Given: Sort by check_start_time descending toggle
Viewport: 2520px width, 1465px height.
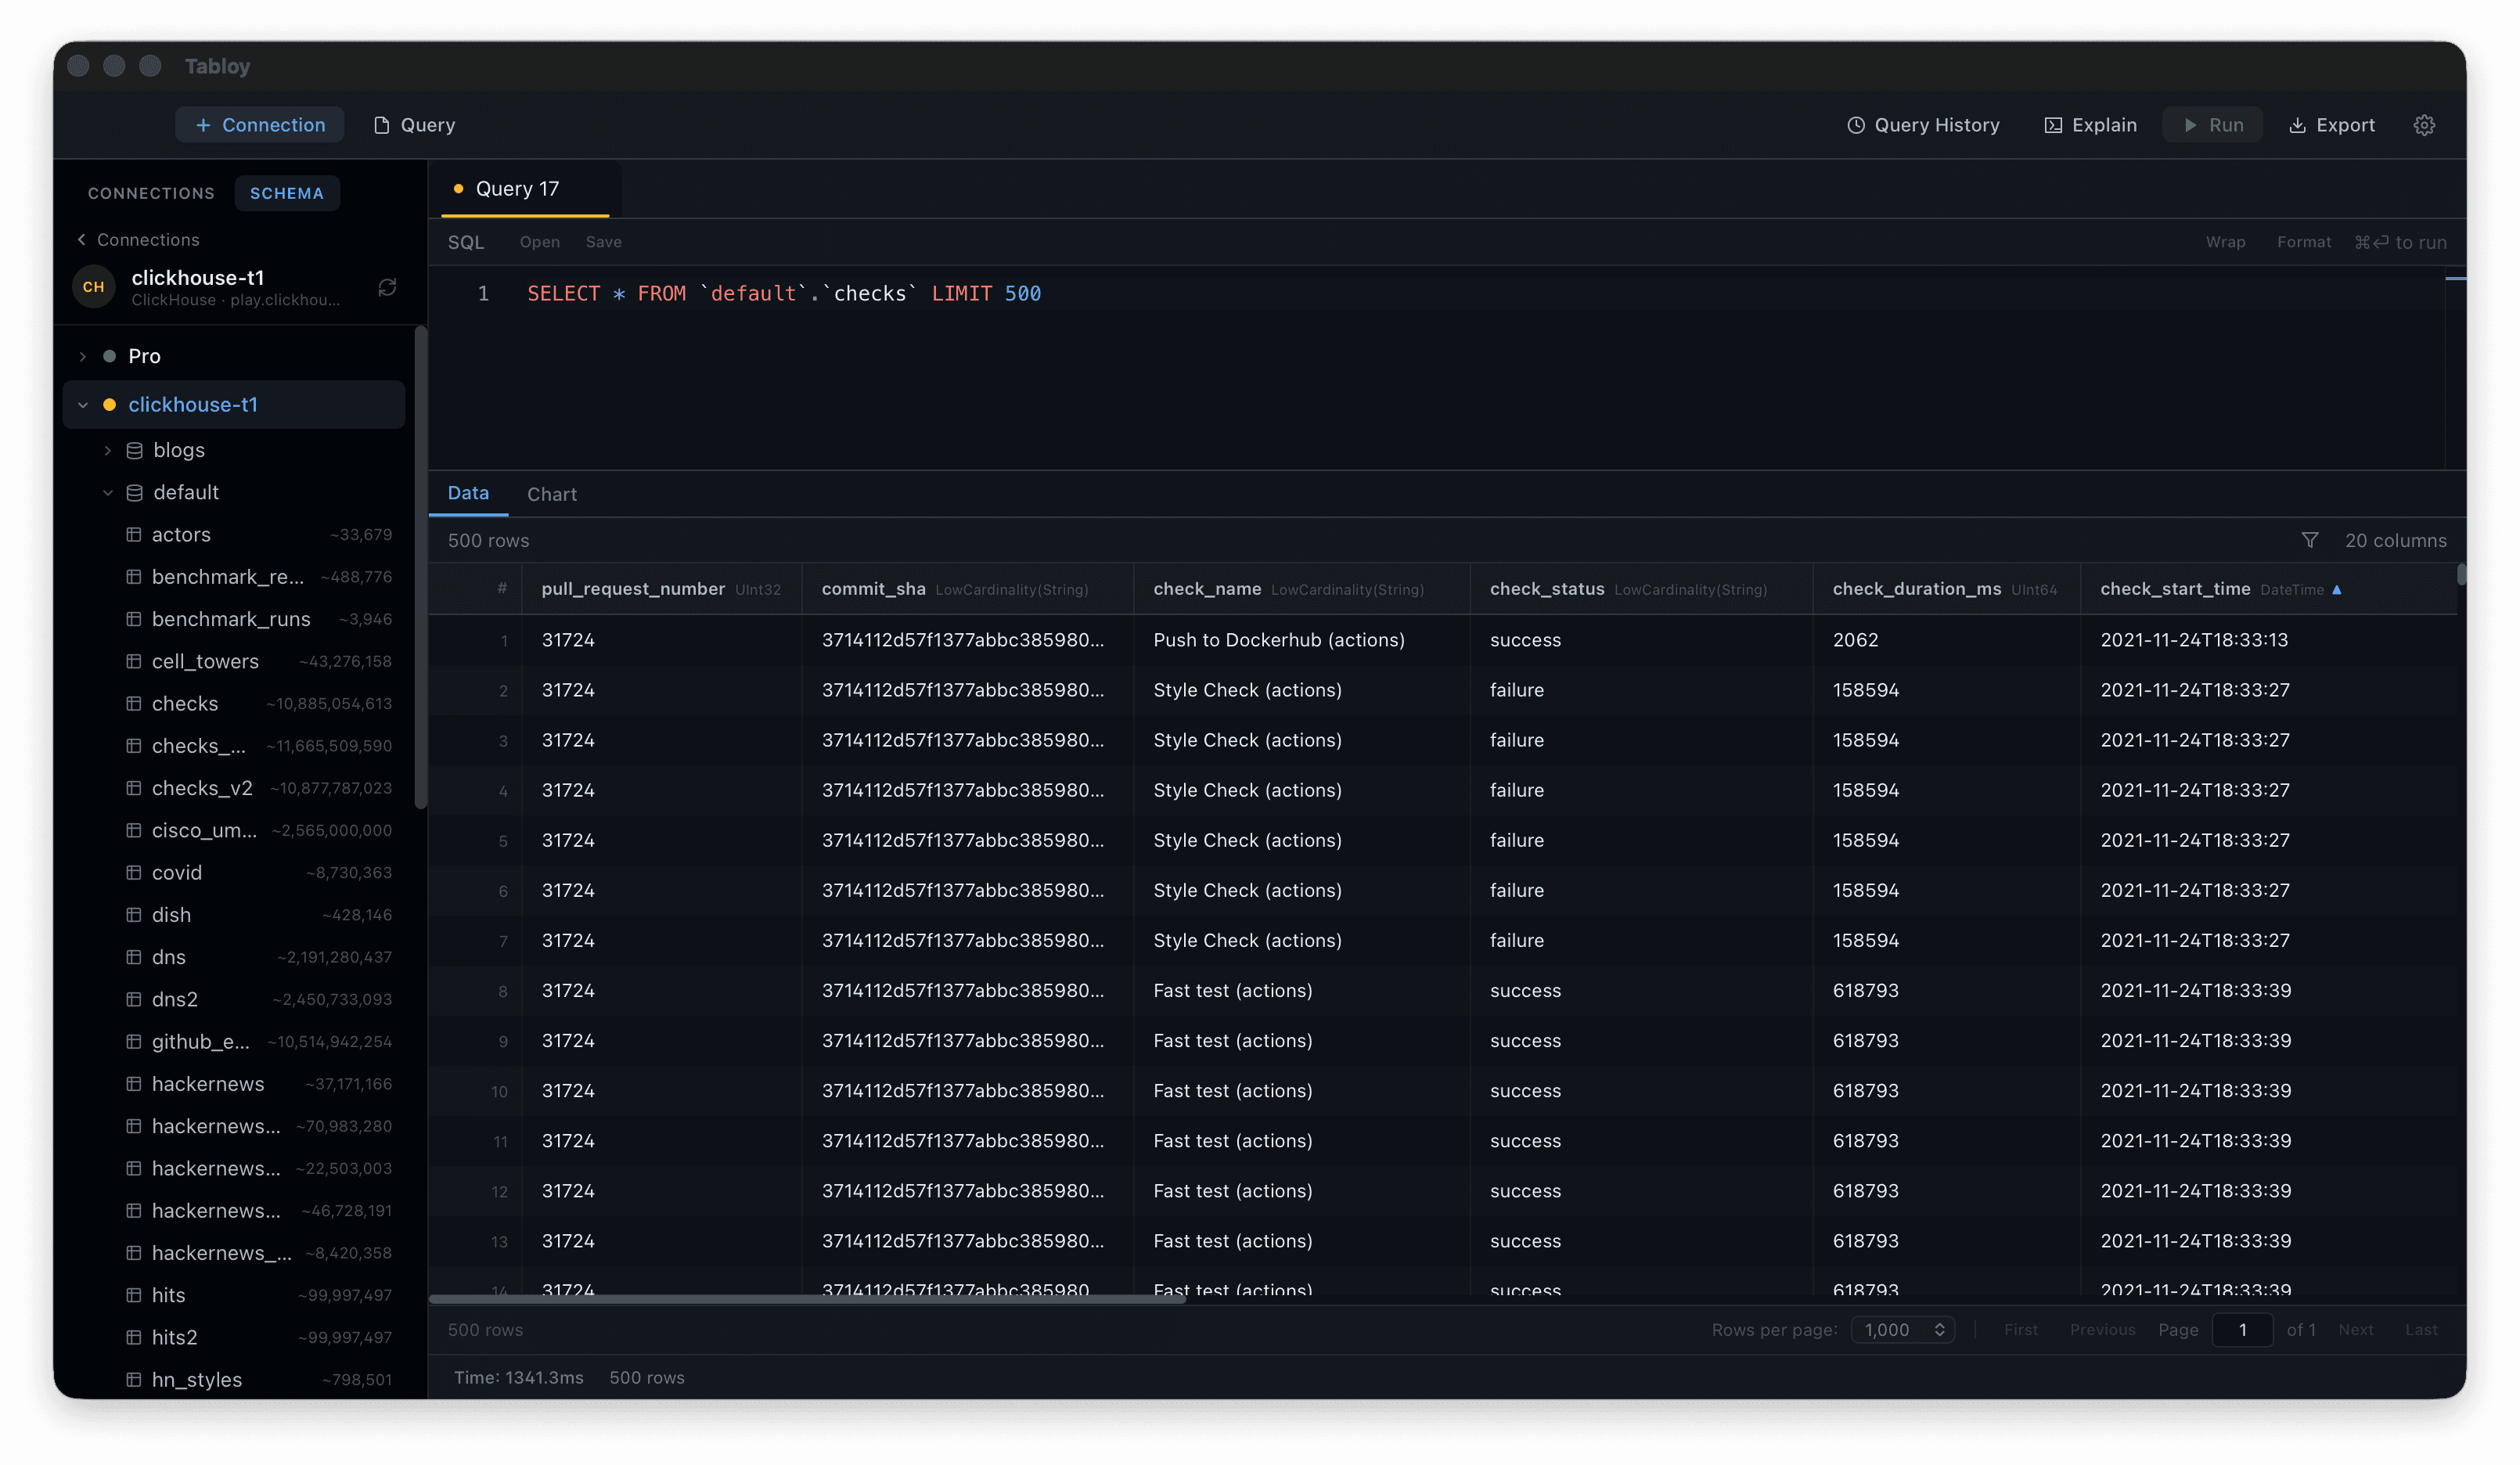Looking at the screenshot, I should click(x=2337, y=589).
